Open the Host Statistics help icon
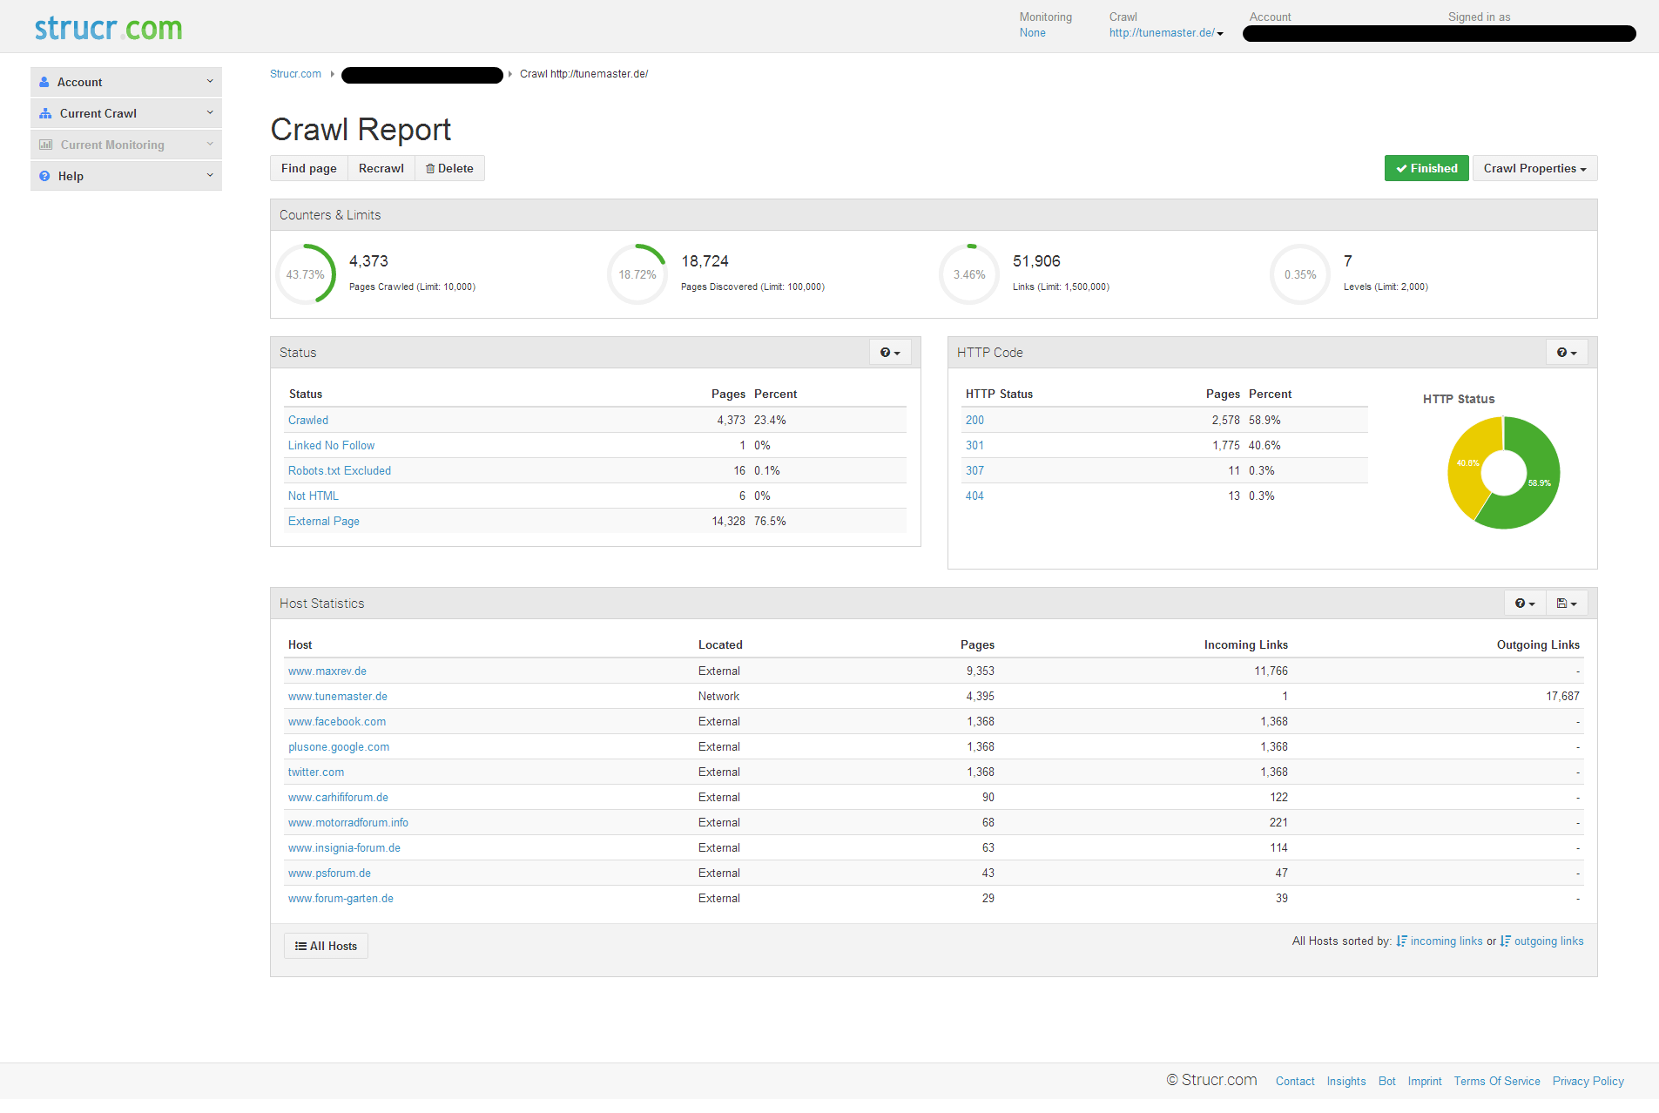1659x1113 pixels. click(x=1525, y=604)
